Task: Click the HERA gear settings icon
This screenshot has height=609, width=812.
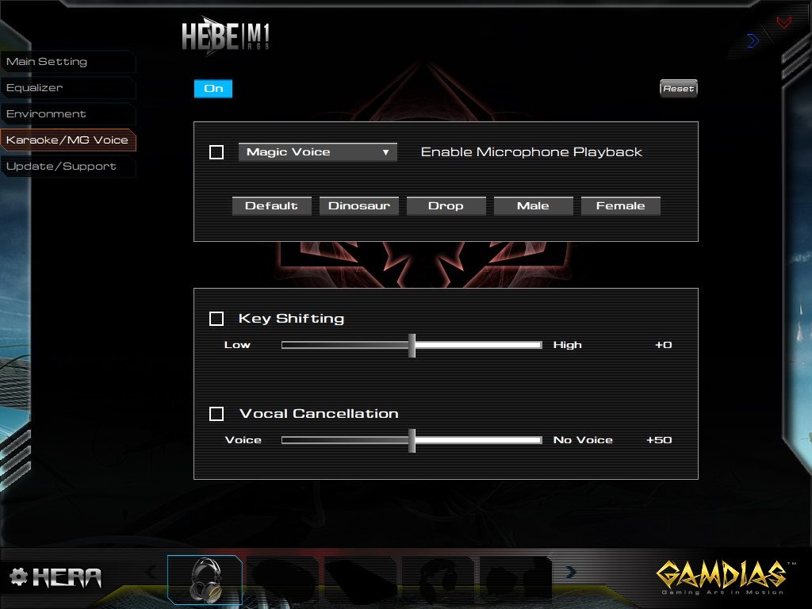Action: pos(18,576)
